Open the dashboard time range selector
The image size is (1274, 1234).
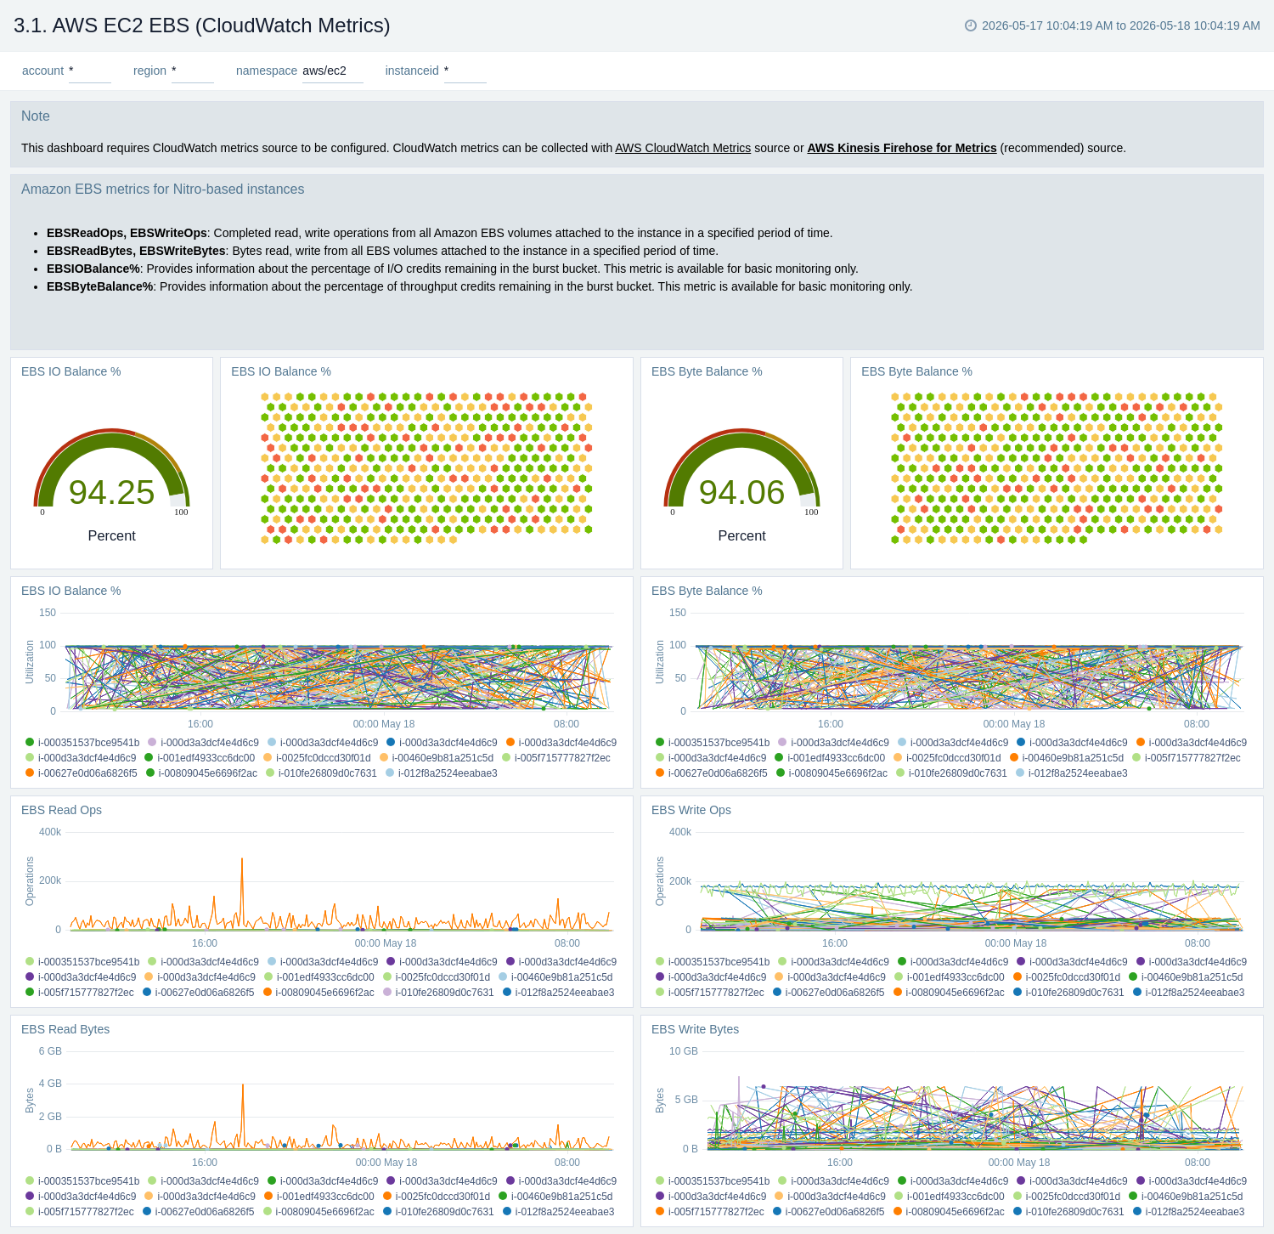1113,25
